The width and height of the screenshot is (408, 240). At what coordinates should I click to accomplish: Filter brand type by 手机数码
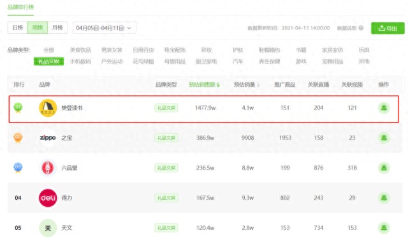(80, 61)
